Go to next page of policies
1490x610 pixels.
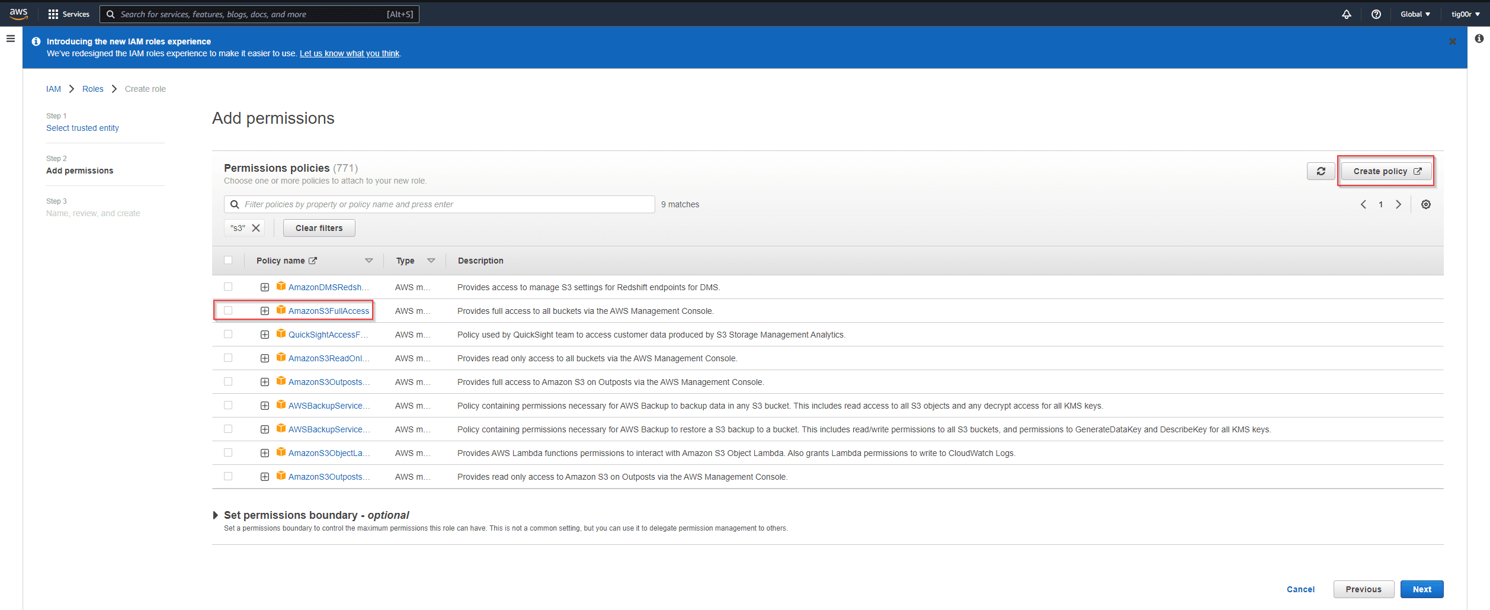(1399, 204)
